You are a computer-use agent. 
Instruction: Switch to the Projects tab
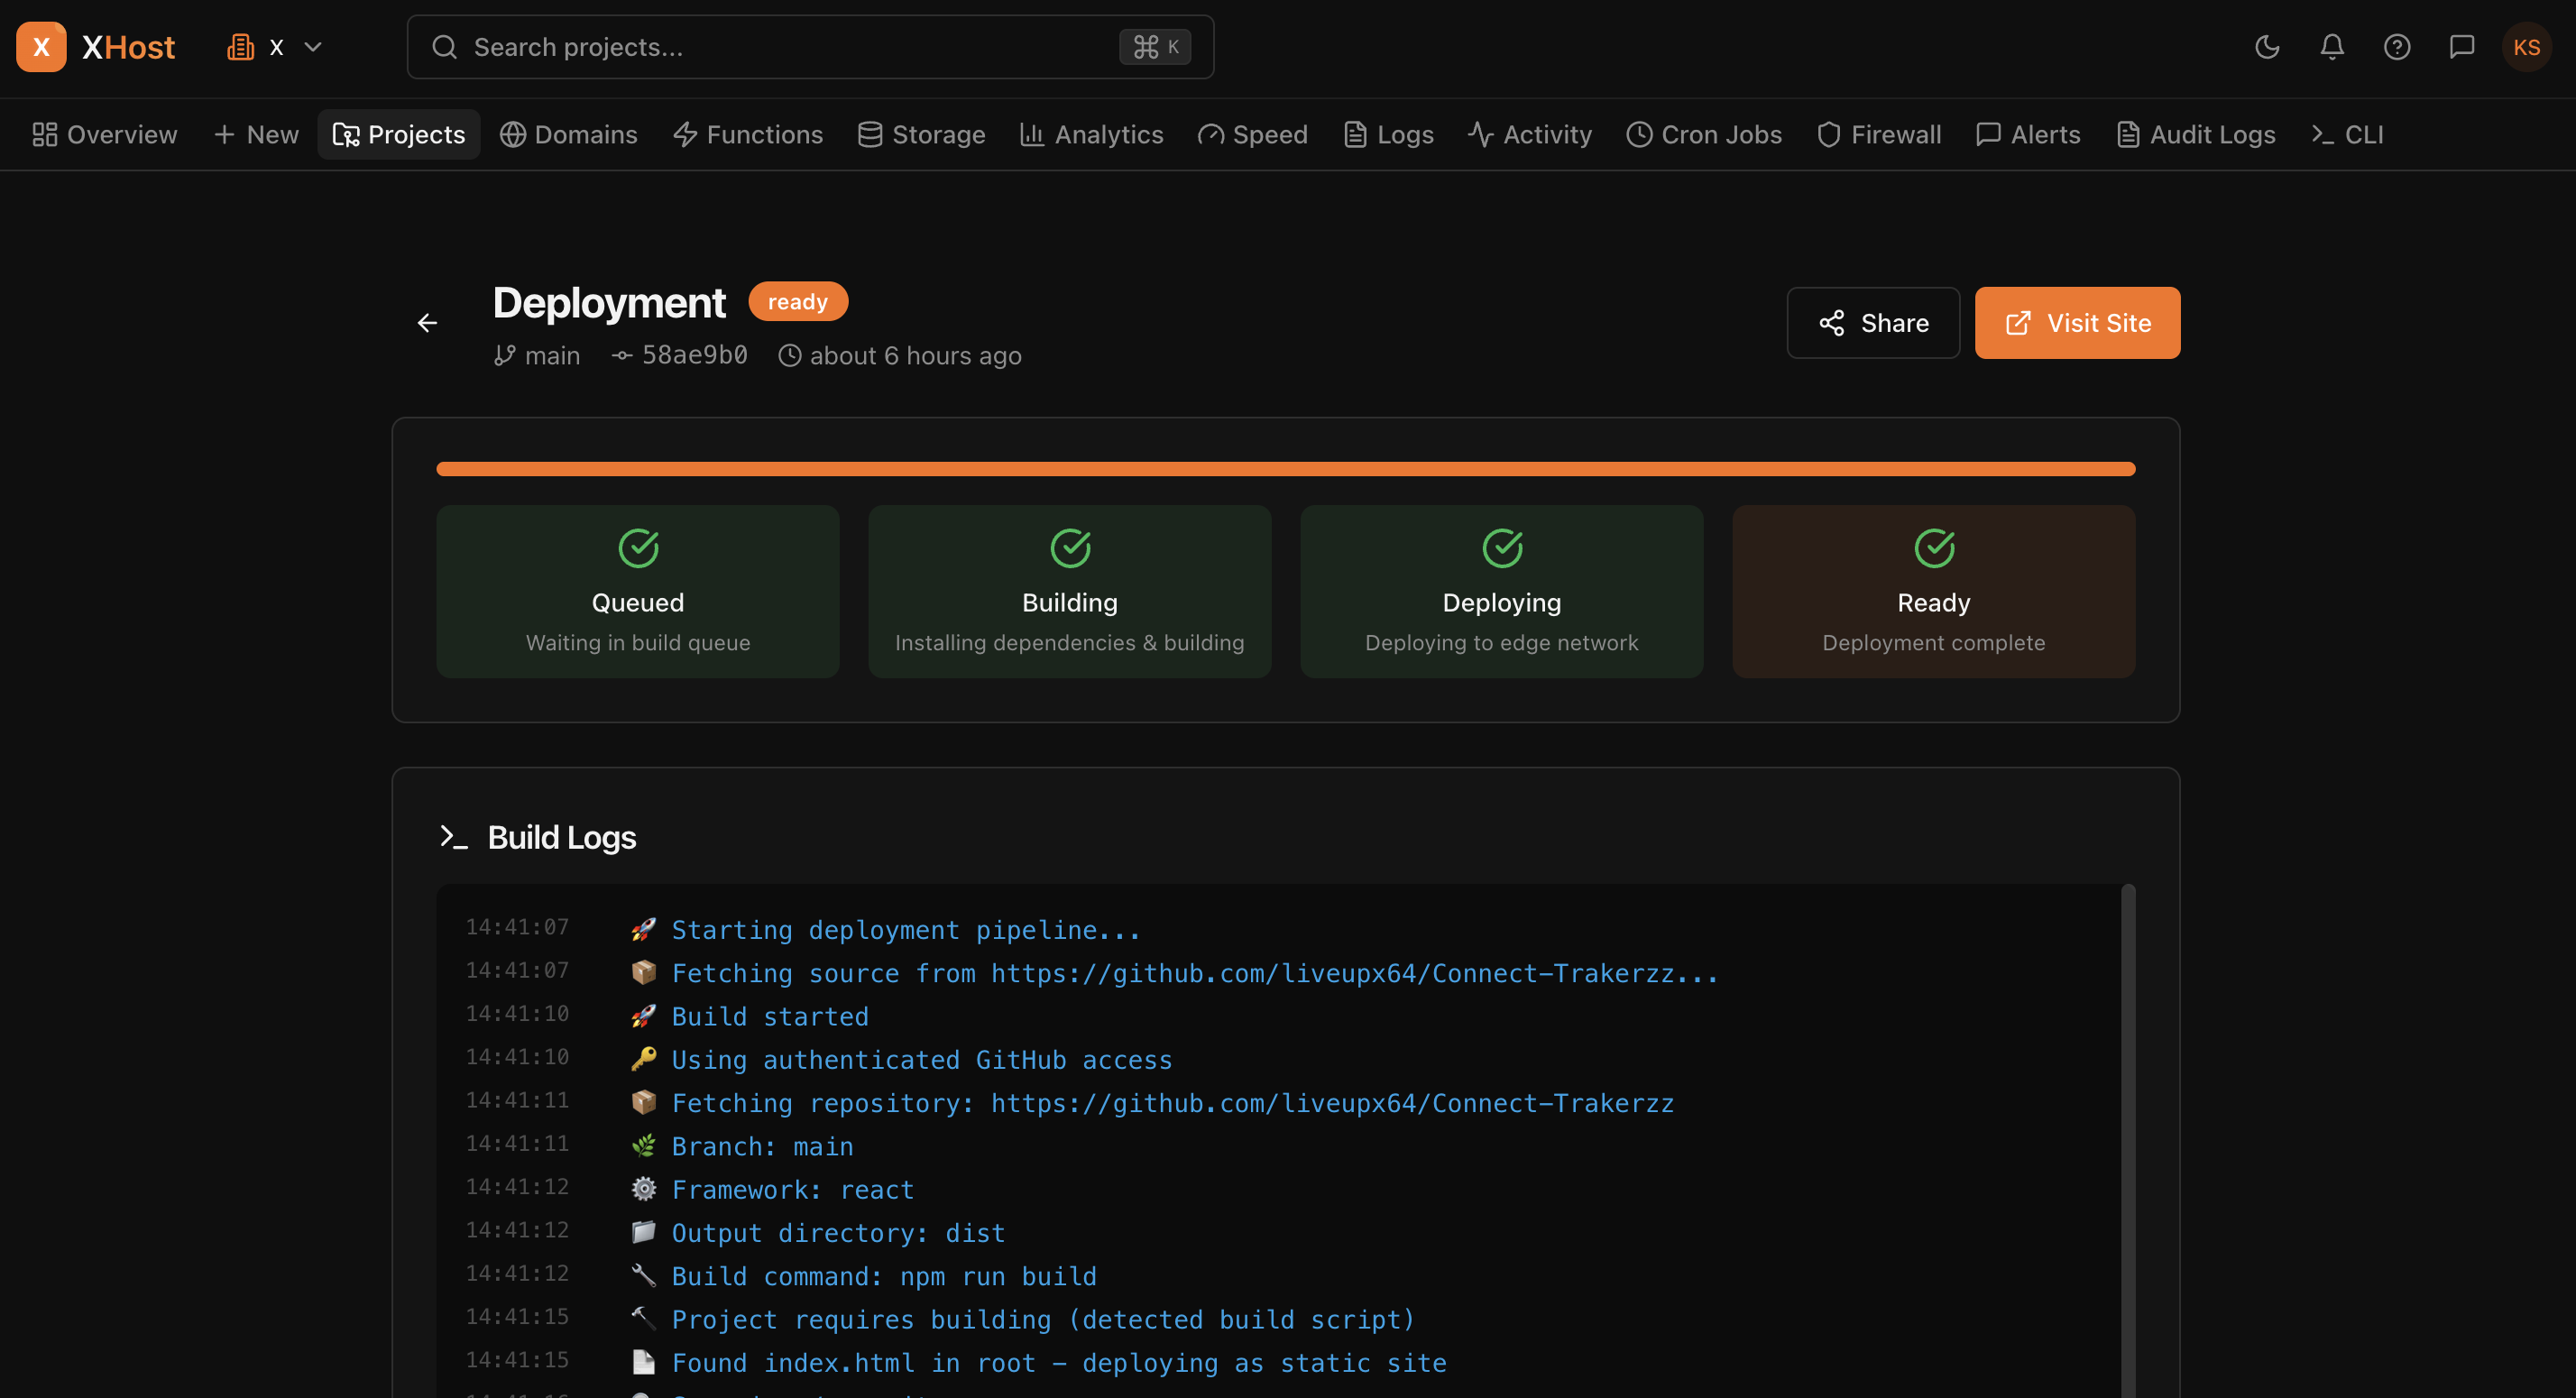[398, 134]
